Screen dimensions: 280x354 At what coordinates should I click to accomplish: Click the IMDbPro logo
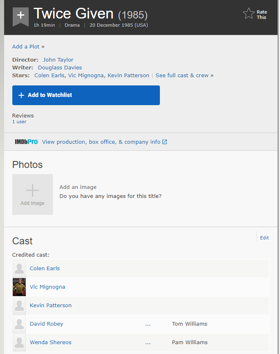click(26, 142)
